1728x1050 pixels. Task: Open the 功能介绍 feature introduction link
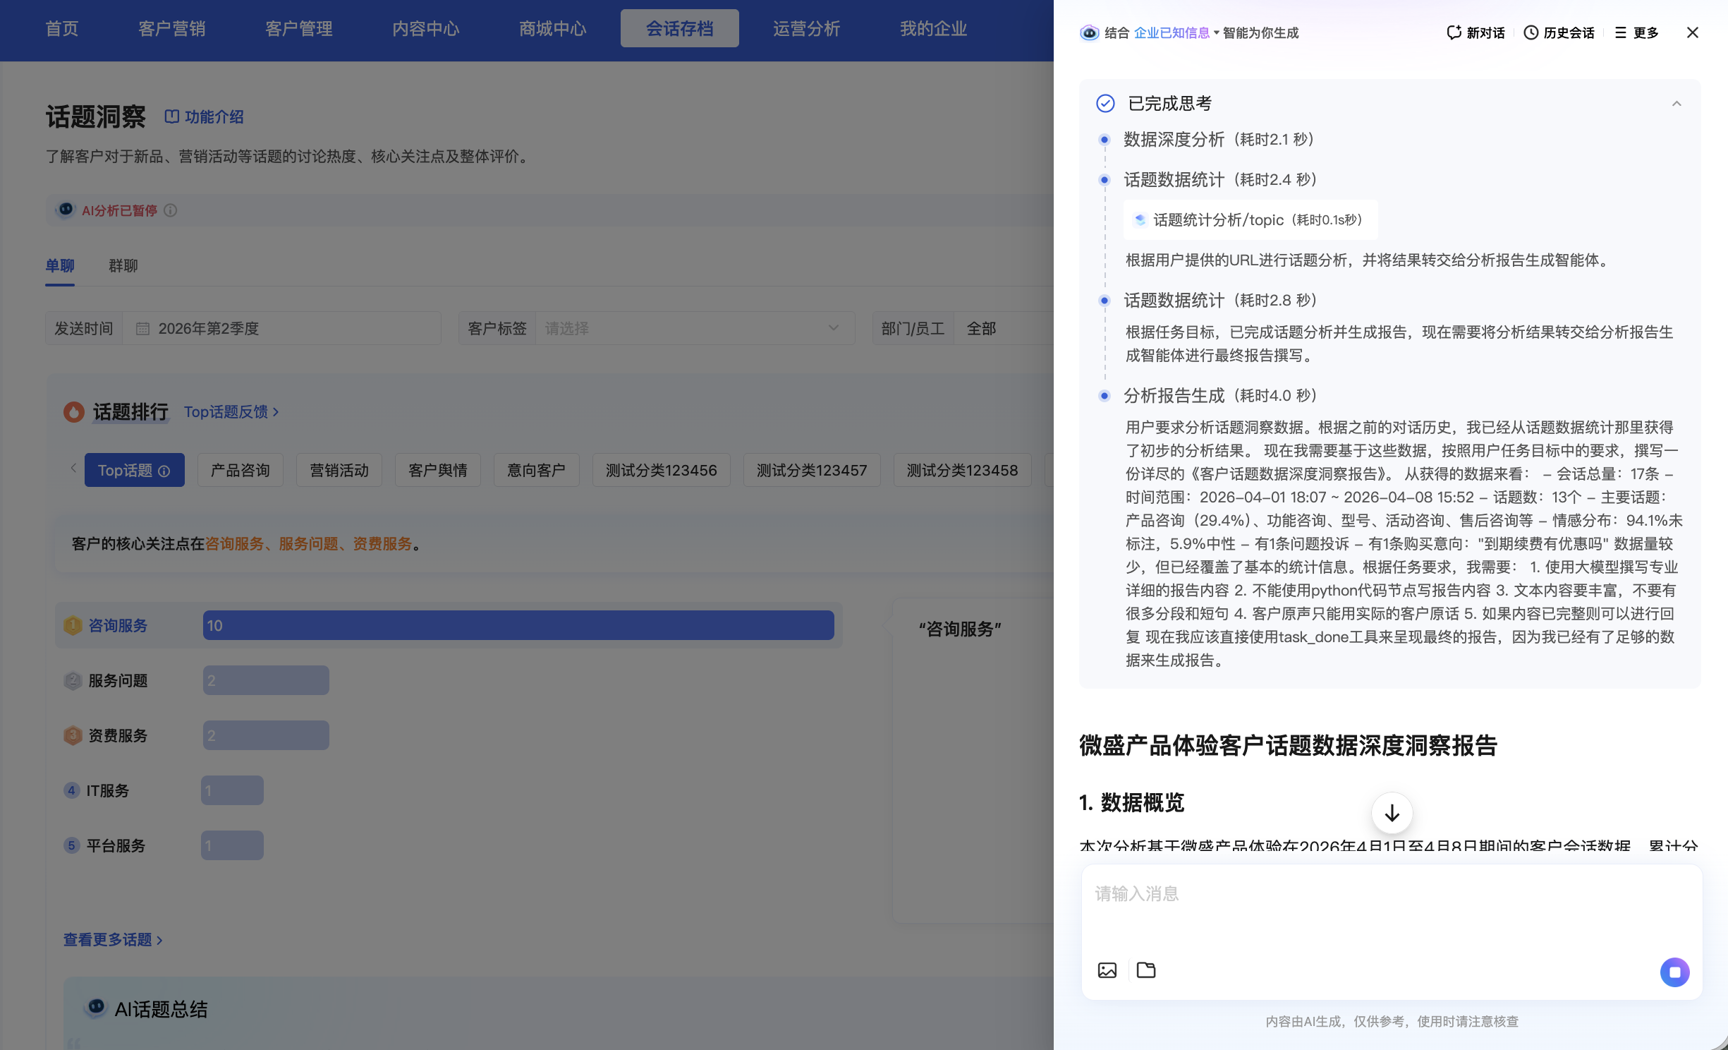pos(204,116)
